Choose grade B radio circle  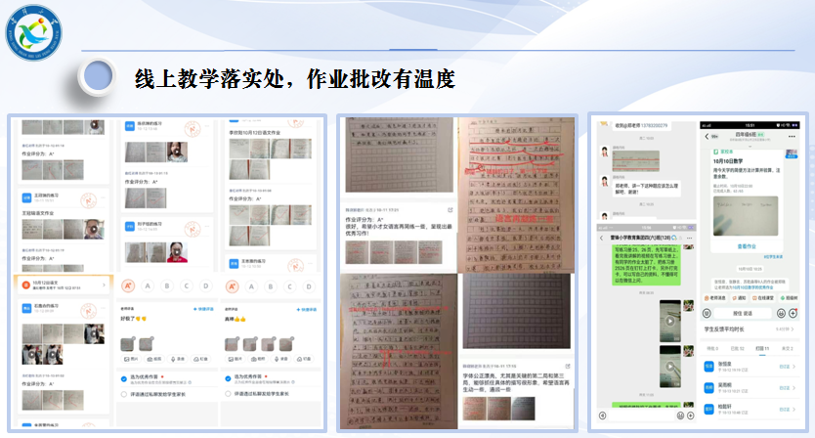tap(169, 286)
